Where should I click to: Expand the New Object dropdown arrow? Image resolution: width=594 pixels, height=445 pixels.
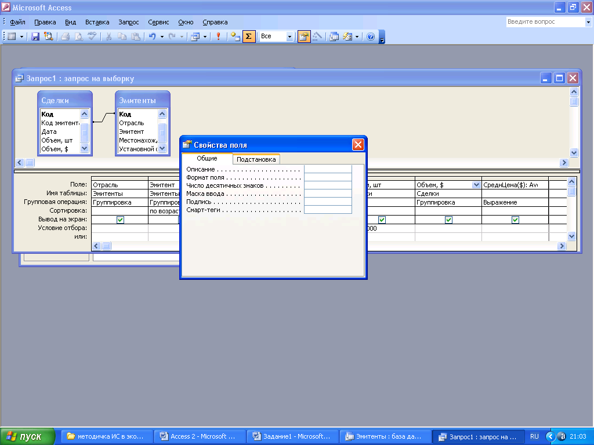(x=357, y=37)
